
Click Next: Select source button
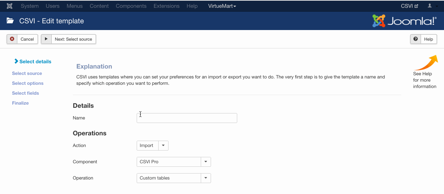[x=68, y=39]
